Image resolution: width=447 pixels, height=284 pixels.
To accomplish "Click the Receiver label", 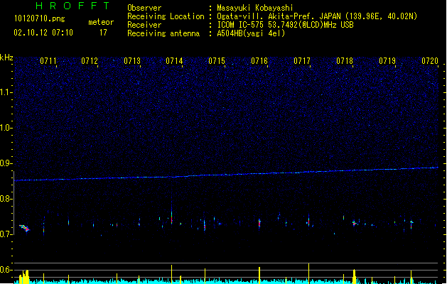I will [144, 25].
